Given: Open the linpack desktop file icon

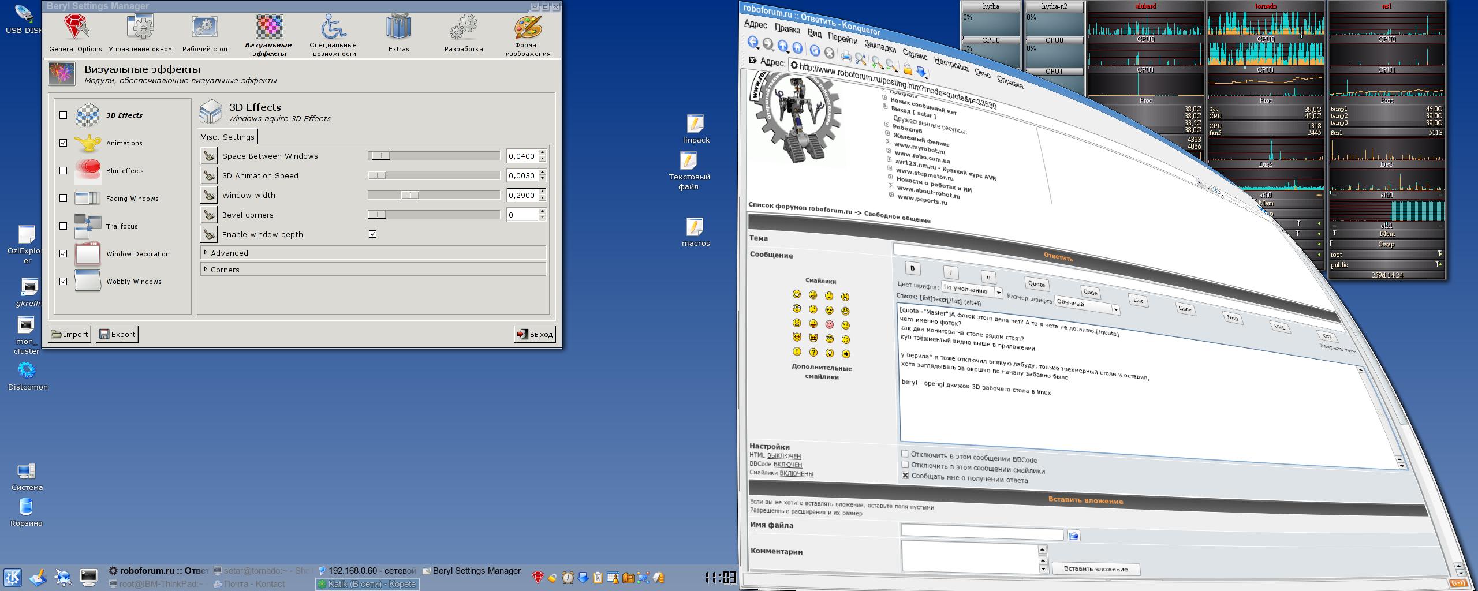Looking at the screenshot, I should pyautogui.click(x=696, y=124).
